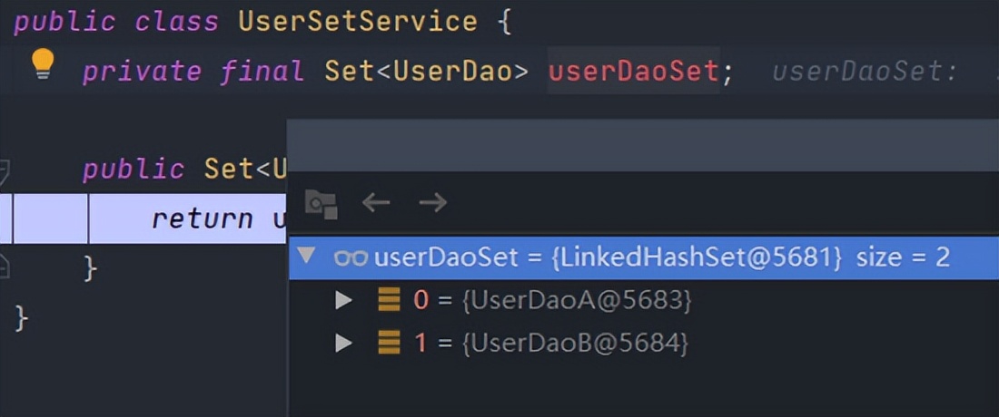999x417 pixels.
Task: Click the return keyword on highlighted line
Action: tap(202, 218)
